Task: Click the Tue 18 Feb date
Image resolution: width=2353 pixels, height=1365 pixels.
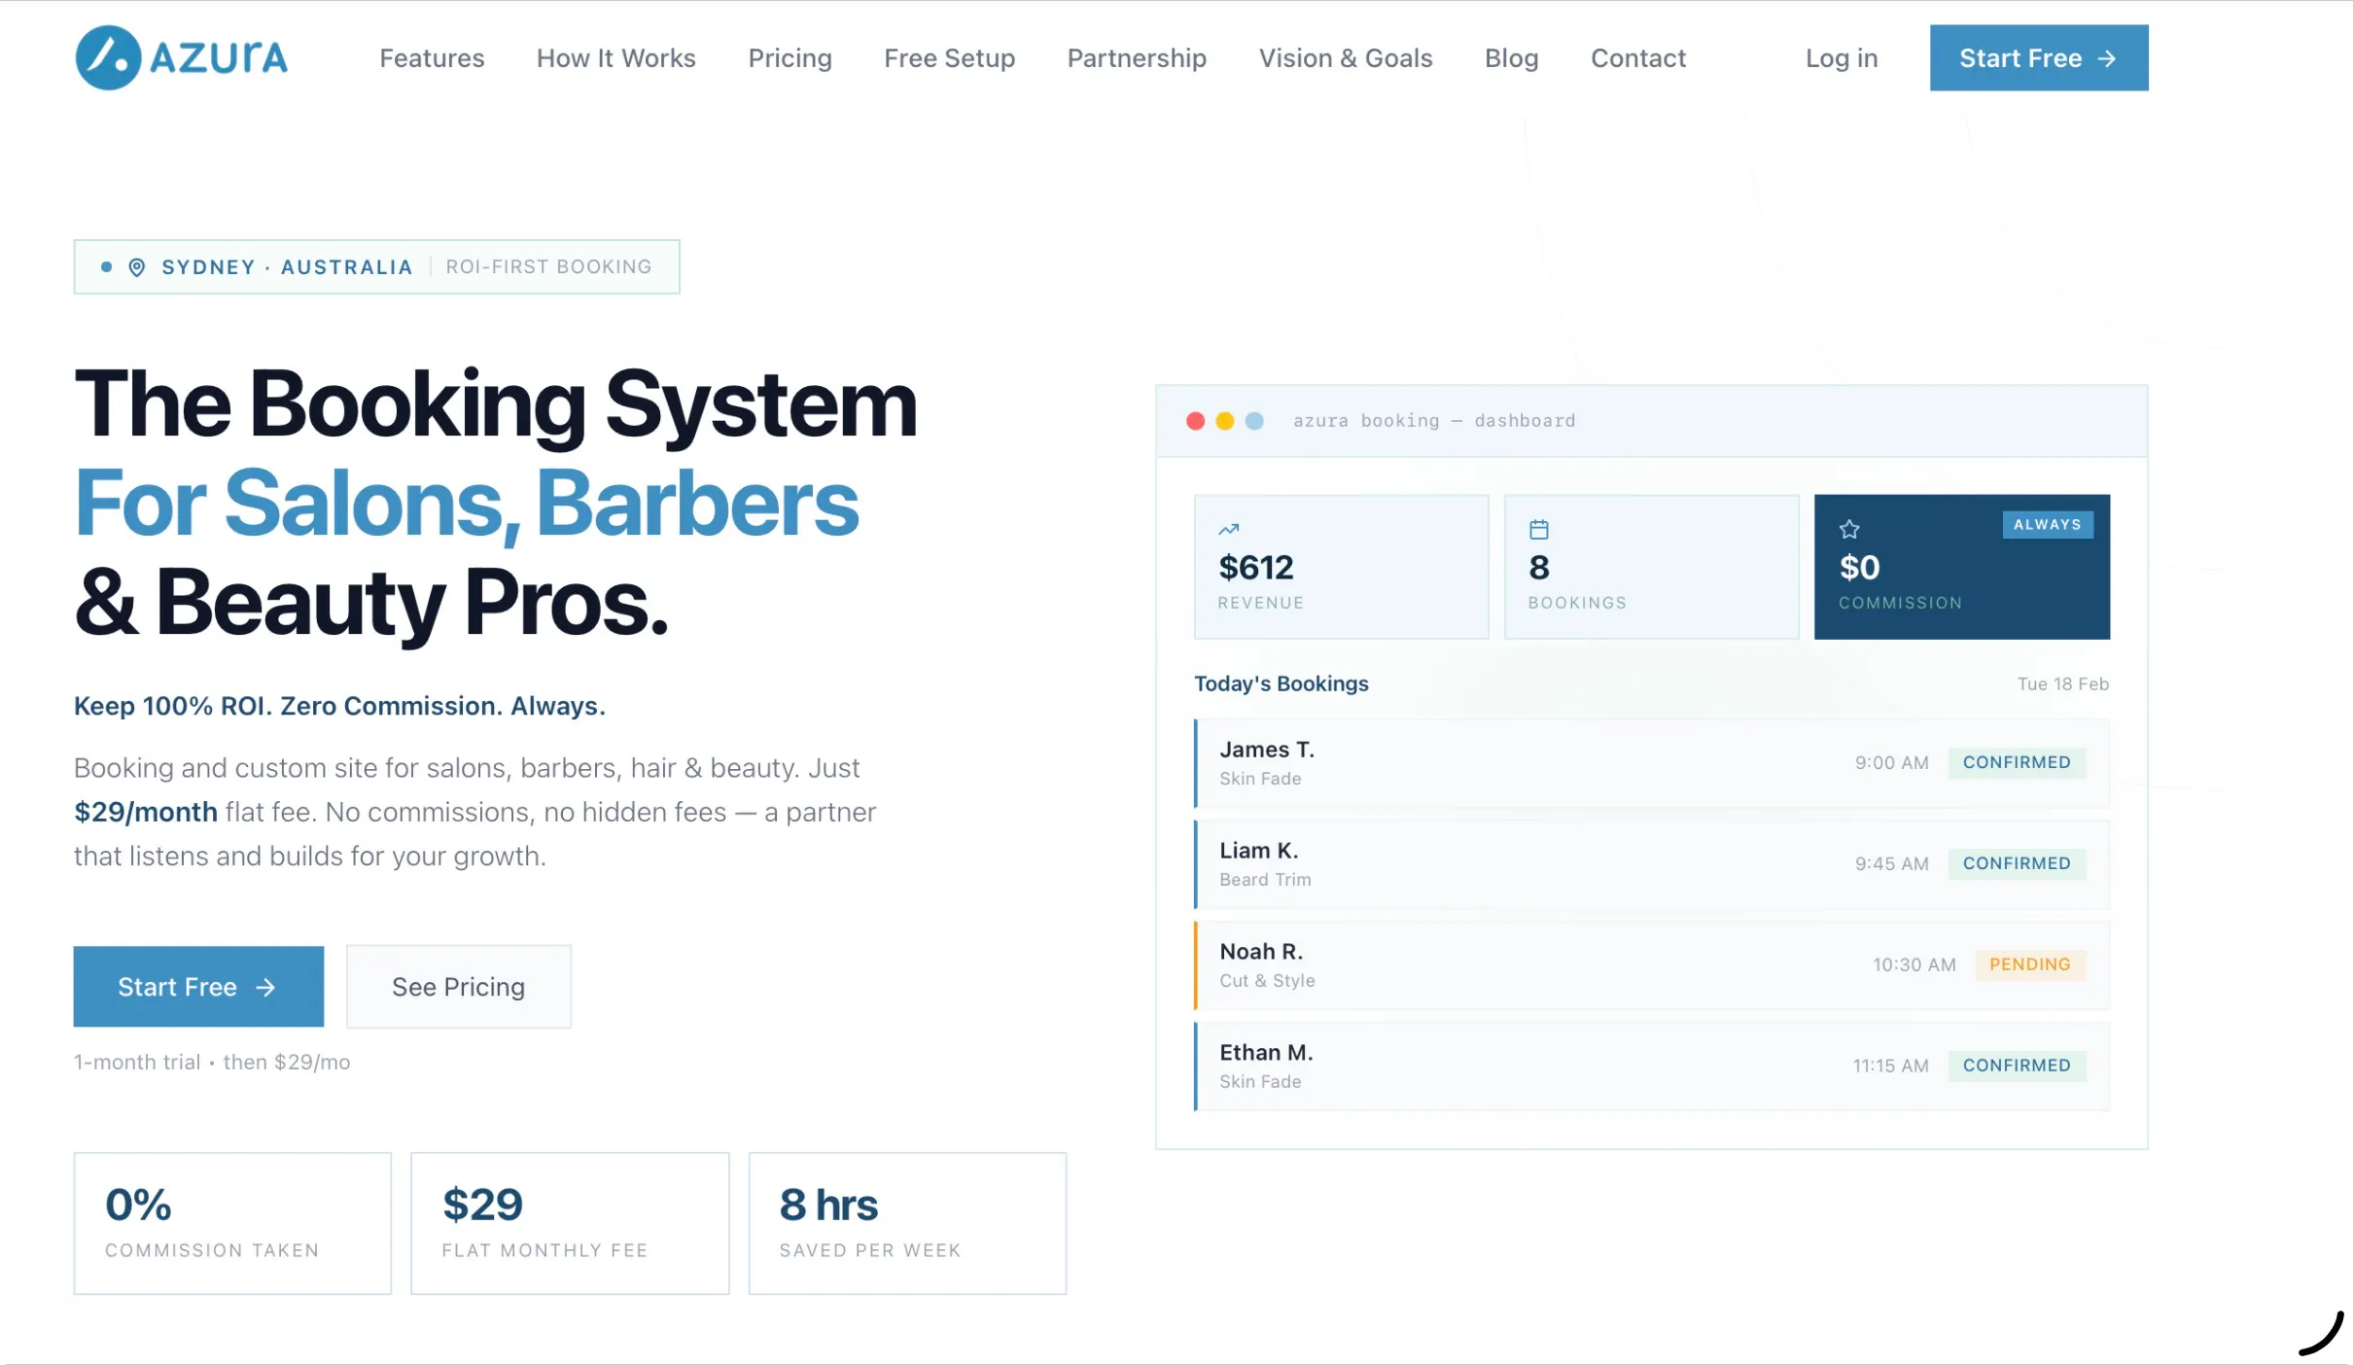Action: click(x=2062, y=683)
